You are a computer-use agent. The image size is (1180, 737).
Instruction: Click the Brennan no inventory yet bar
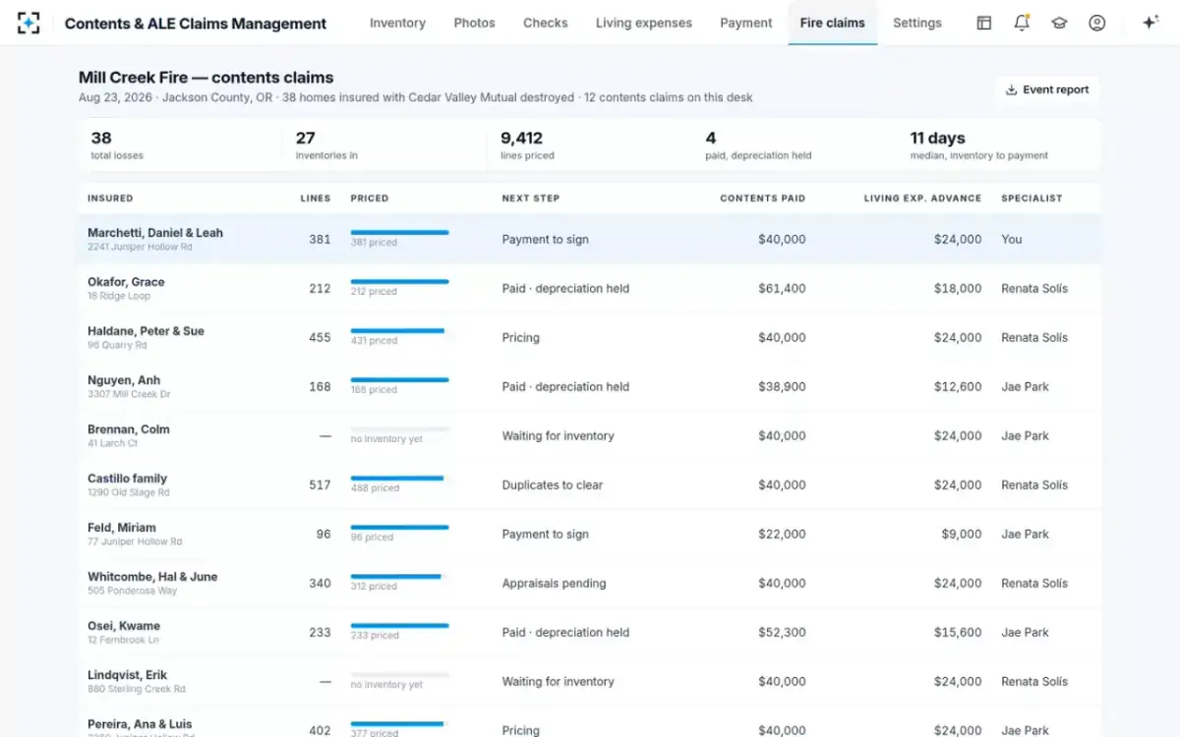click(399, 429)
